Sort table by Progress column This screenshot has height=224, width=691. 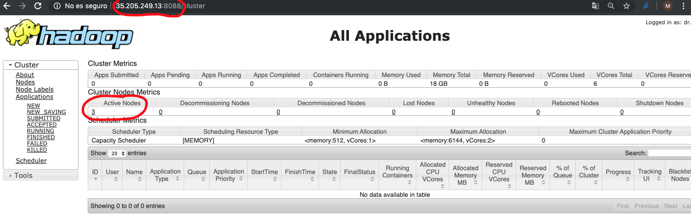tap(618, 175)
